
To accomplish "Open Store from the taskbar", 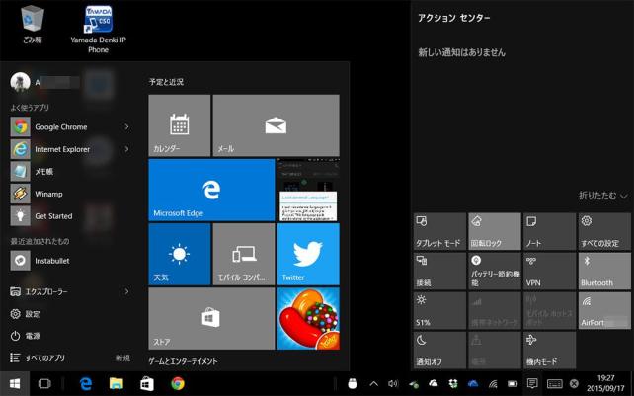I will click(147, 383).
